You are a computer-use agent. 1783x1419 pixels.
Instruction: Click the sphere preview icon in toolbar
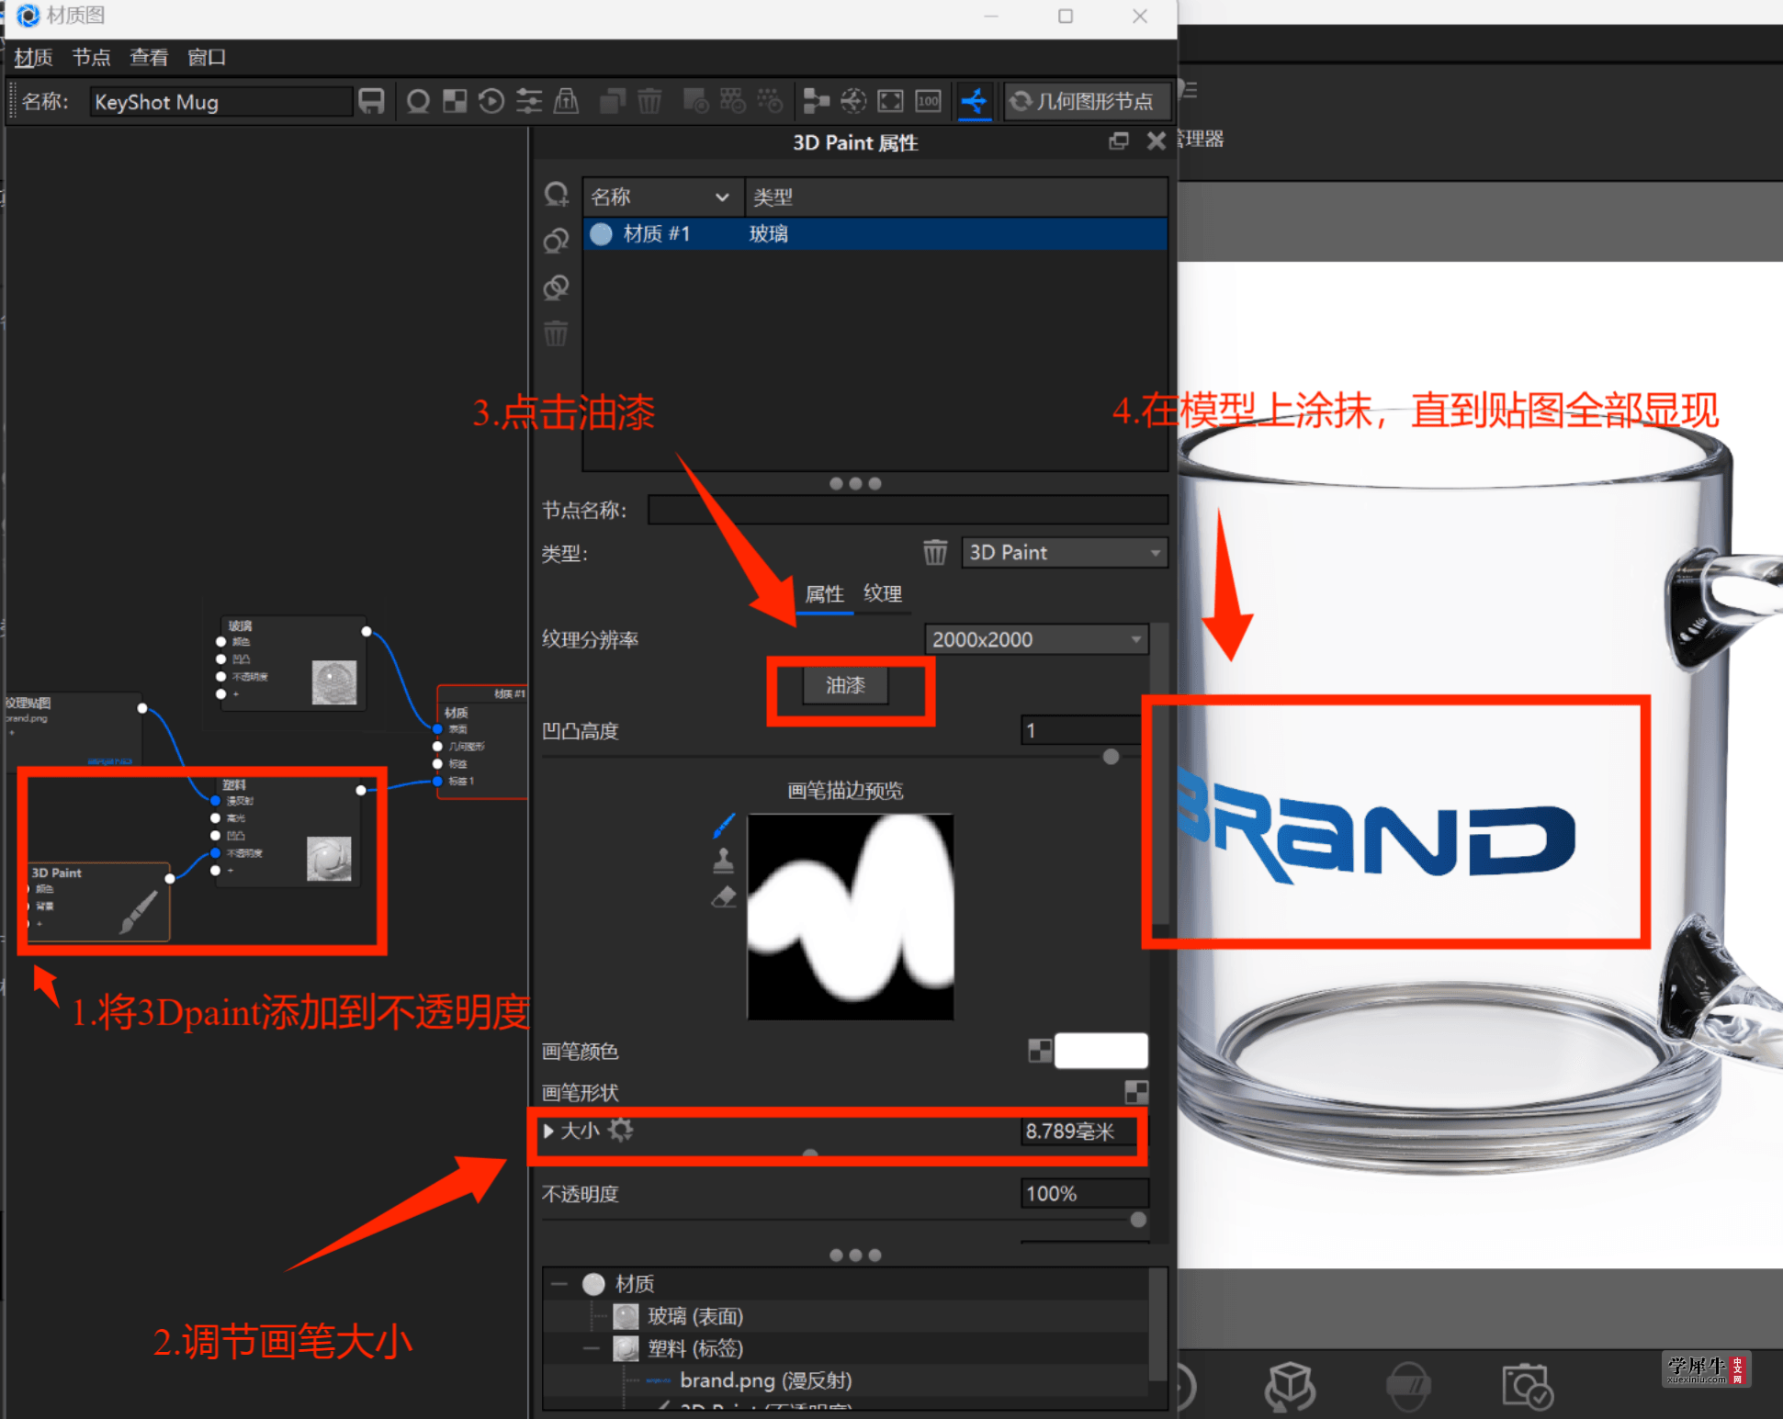click(418, 101)
